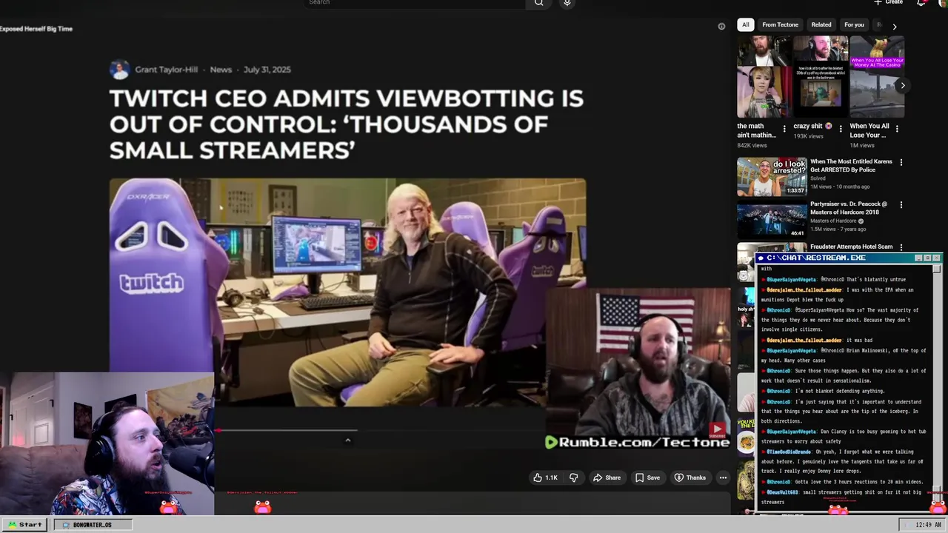This screenshot has height=533, width=948.
Task: Click the YouTube search magnifier button
Action: [538, 3]
